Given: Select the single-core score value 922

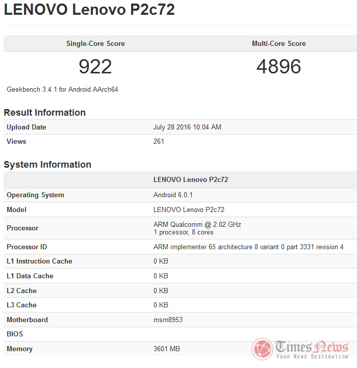Looking at the screenshot, I should [x=95, y=66].
